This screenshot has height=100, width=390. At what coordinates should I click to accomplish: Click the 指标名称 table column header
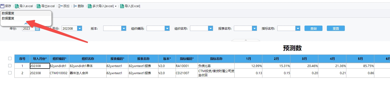point(216,59)
